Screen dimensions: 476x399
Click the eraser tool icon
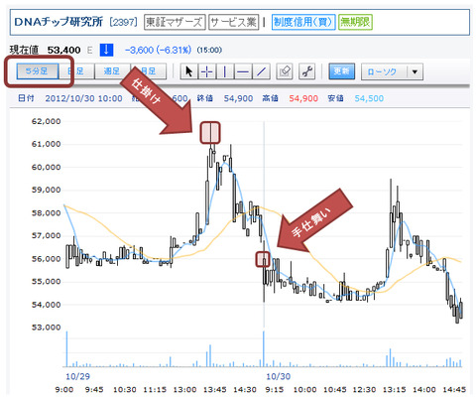tap(285, 71)
